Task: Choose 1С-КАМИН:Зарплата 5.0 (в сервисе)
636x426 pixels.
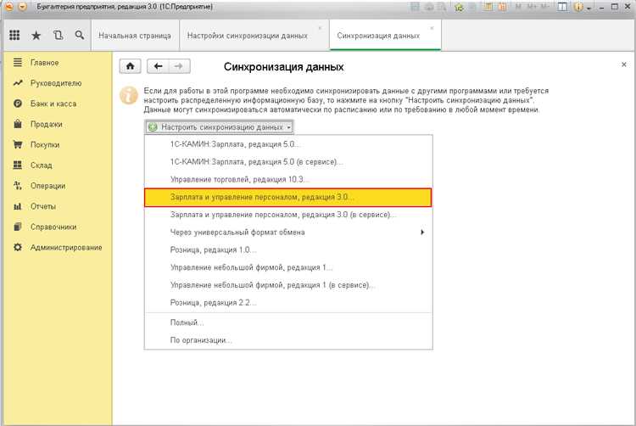Action: tap(288, 162)
